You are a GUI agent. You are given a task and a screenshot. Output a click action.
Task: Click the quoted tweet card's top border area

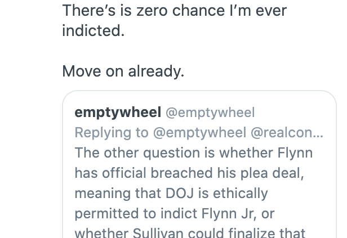click(x=199, y=91)
